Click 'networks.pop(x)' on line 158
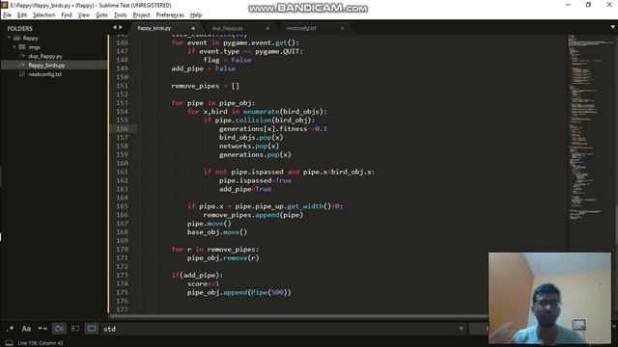Screen dimensions: 618x347 click(249, 146)
